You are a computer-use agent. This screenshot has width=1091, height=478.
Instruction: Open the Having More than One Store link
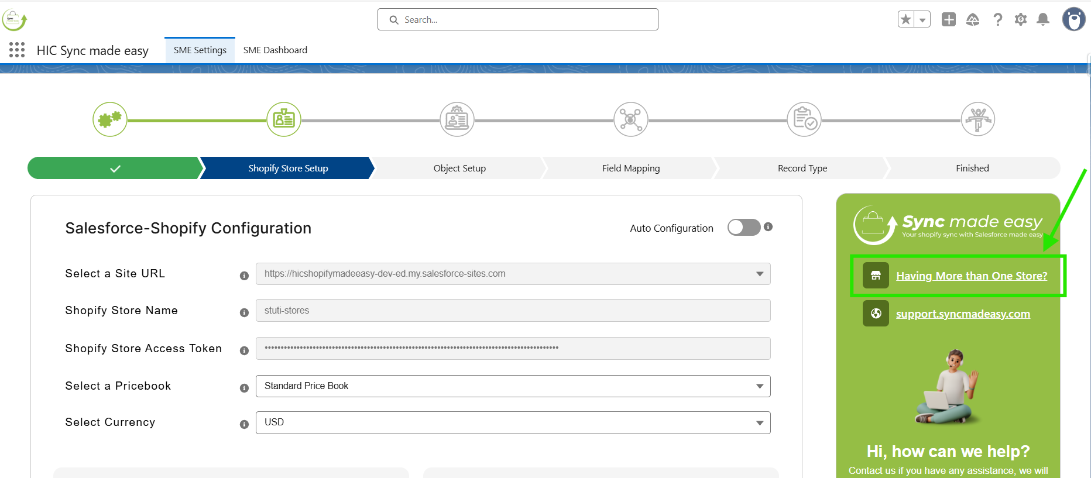(x=972, y=276)
